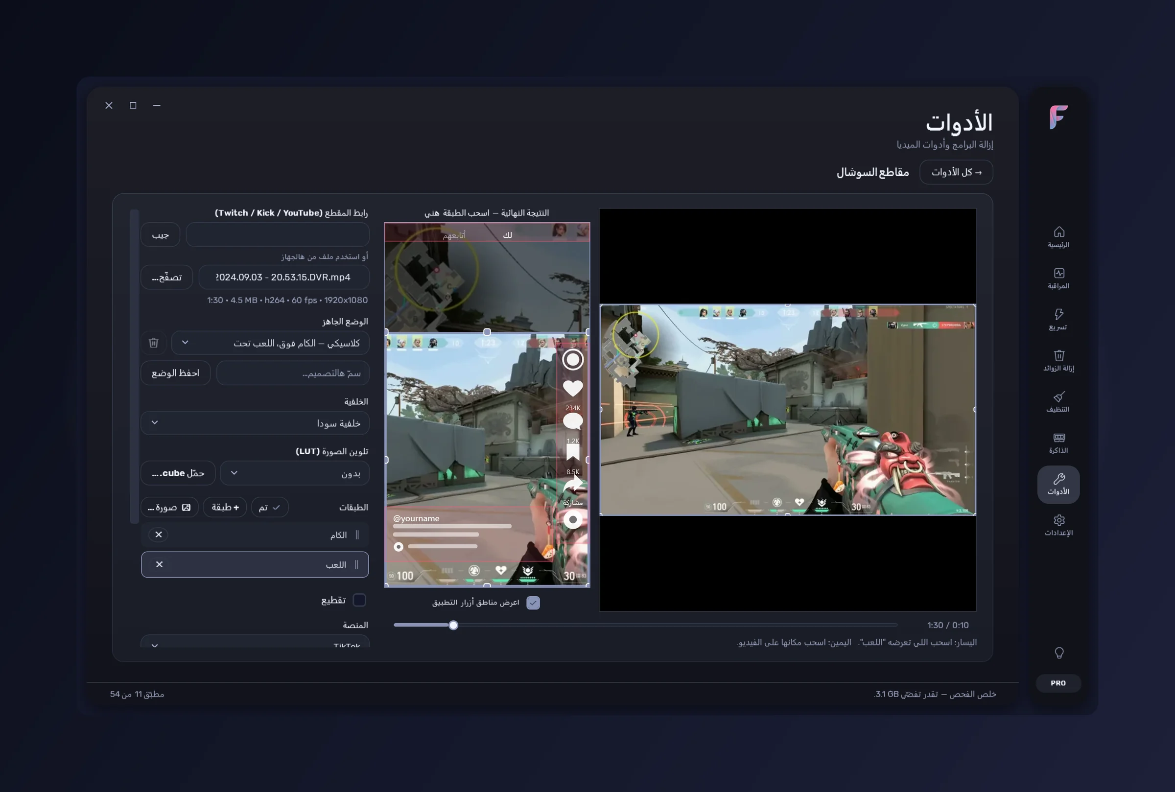Click the settings panel scrollbar
The width and height of the screenshot is (1175, 792).
pyautogui.click(x=134, y=366)
